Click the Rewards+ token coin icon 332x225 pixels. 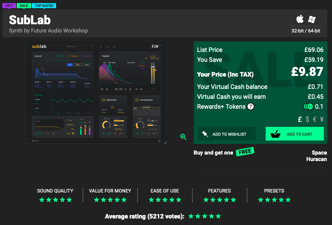(x=308, y=106)
